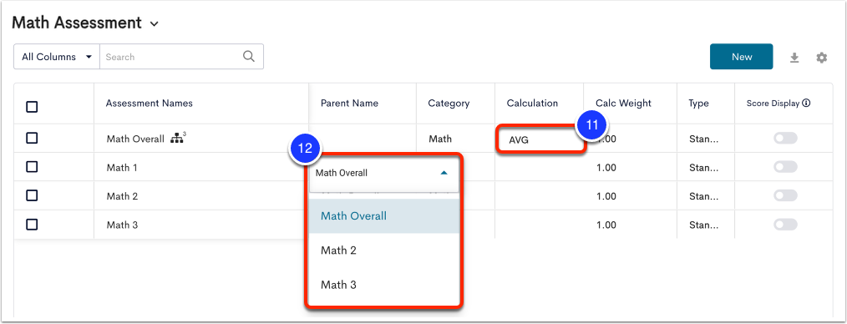Toggle Score Display for Math 2 row

click(785, 196)
